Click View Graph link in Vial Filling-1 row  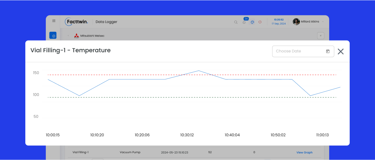[304, 152]
